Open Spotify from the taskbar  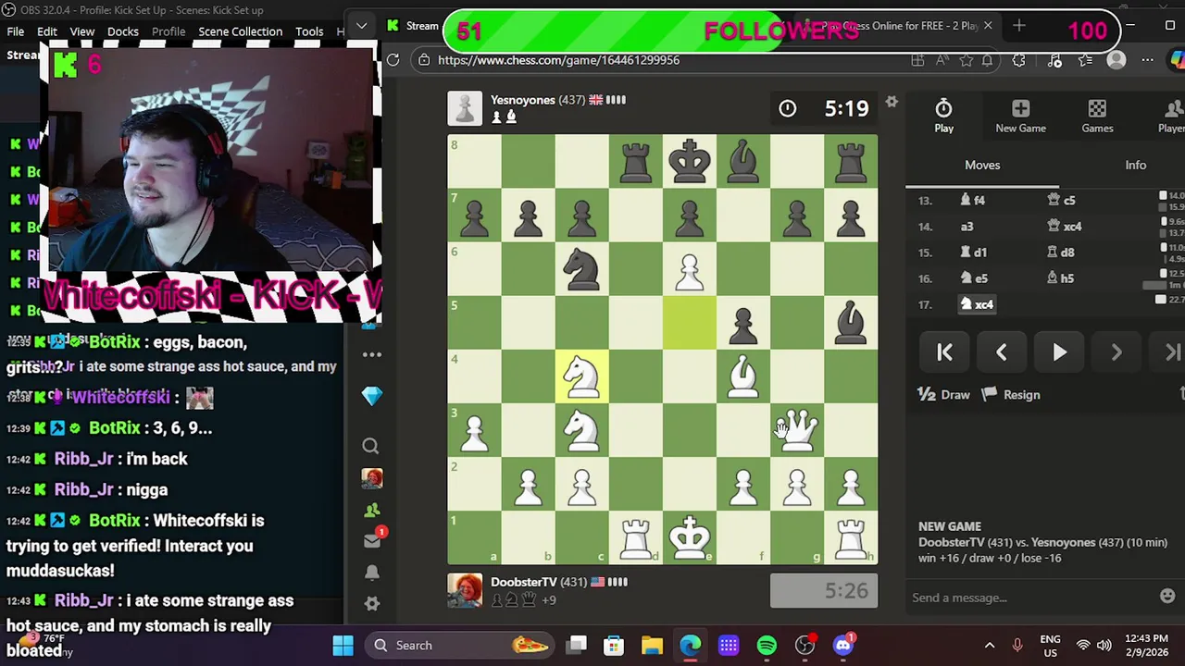point(767,645)
